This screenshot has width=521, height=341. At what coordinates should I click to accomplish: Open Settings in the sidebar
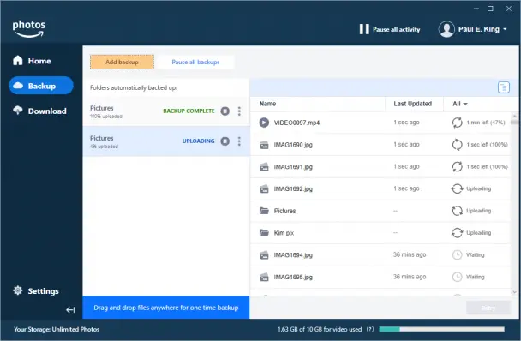pyautogui.click(x=36, y=290)
